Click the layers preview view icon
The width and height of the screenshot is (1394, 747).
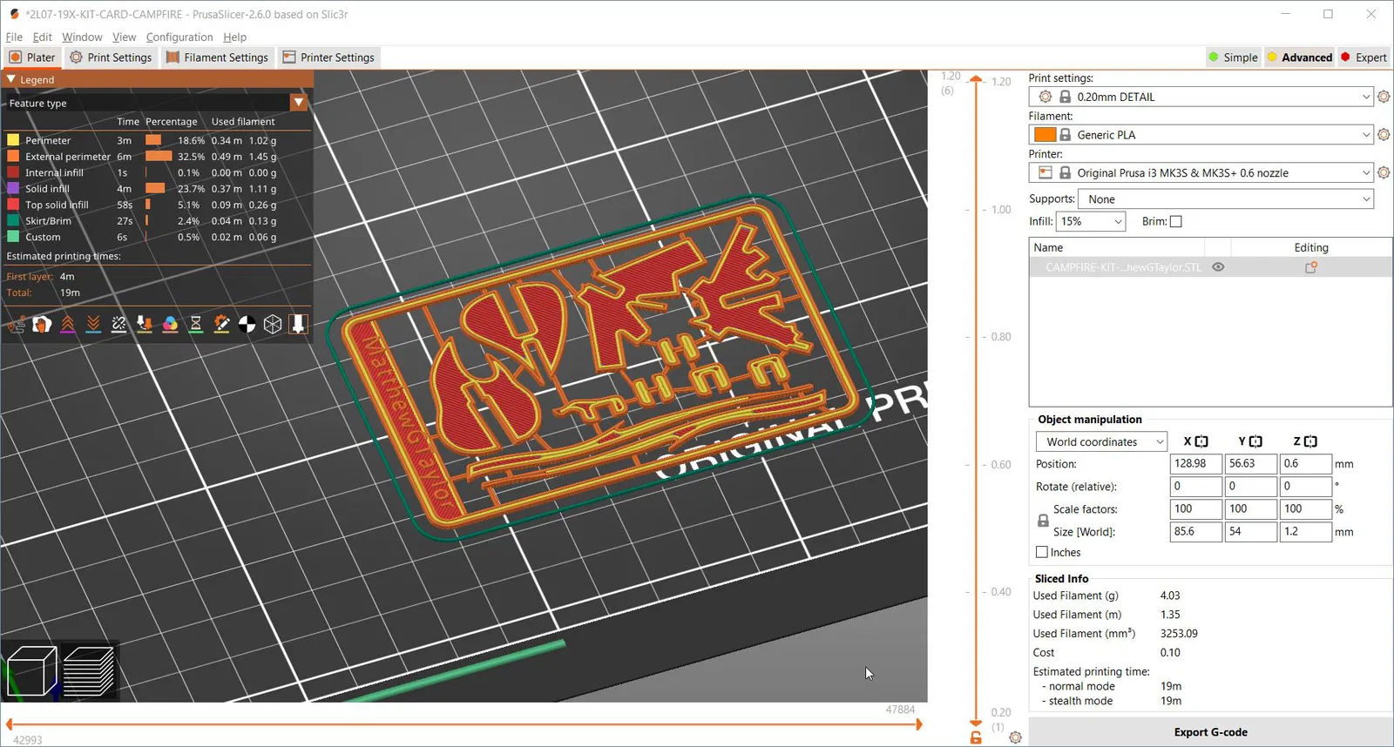(89, 671)
